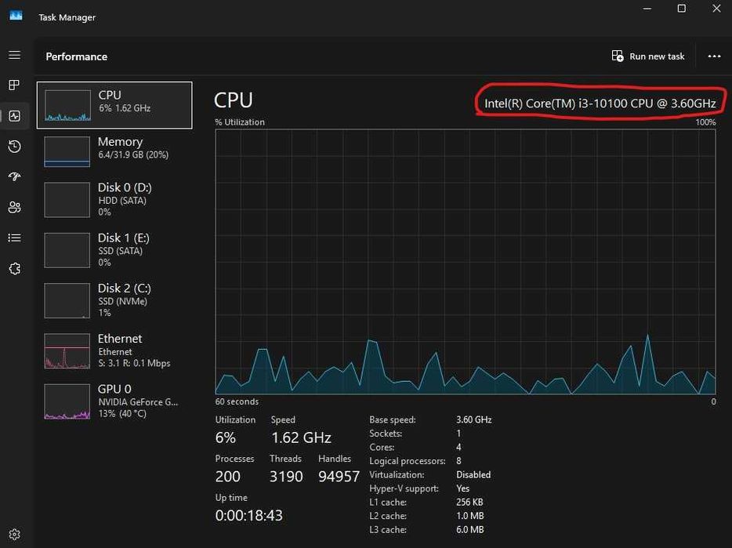Click the Logical processors label

[x=408, y=461]
